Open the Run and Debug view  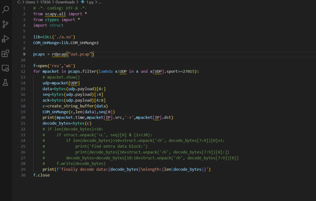click(6, 39)
